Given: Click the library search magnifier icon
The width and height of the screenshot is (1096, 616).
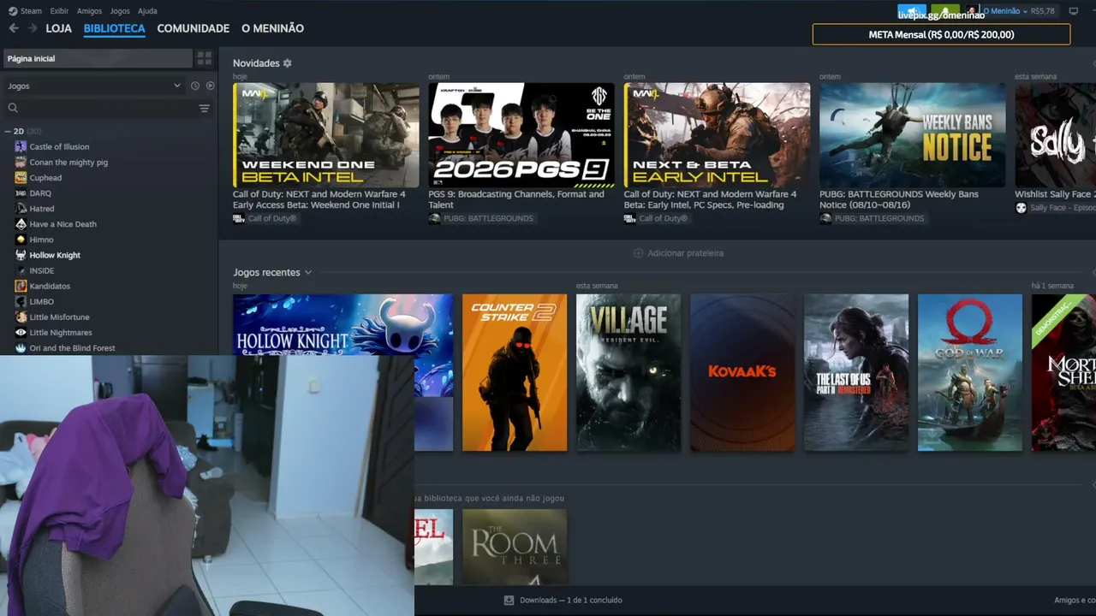Looking at the screenshot, I should (13, 108).
